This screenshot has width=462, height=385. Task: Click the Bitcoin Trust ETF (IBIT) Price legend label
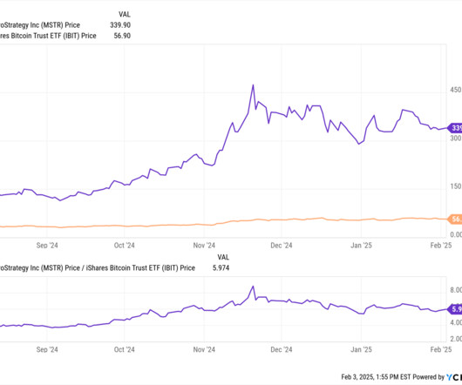[x=48, y=36]
